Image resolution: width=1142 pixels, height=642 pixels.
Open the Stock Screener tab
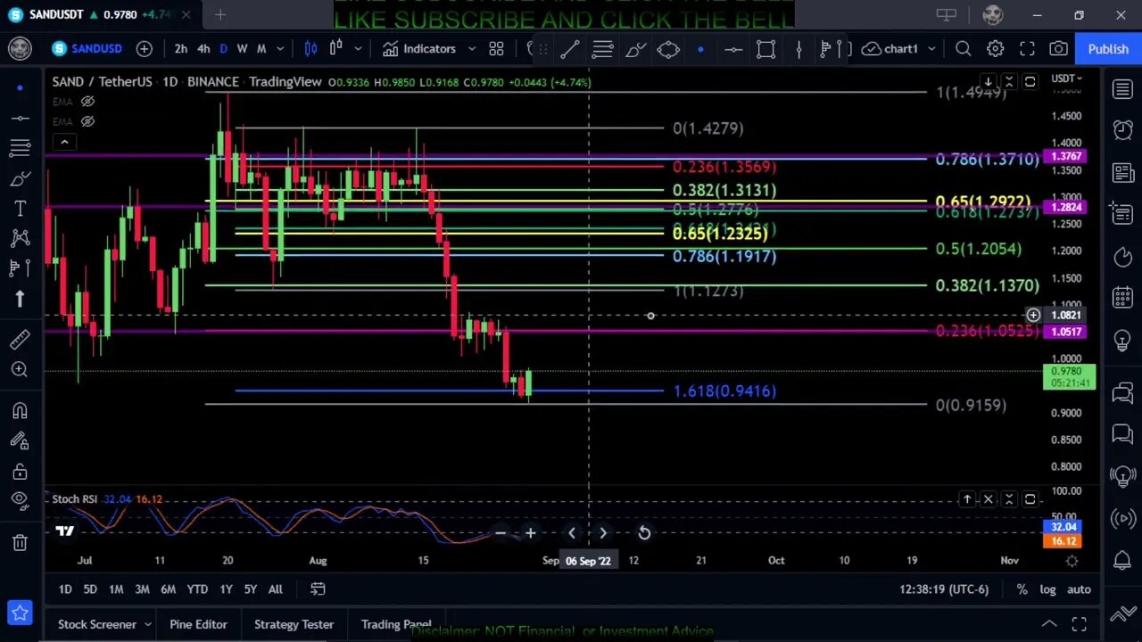tap(96, 624)
